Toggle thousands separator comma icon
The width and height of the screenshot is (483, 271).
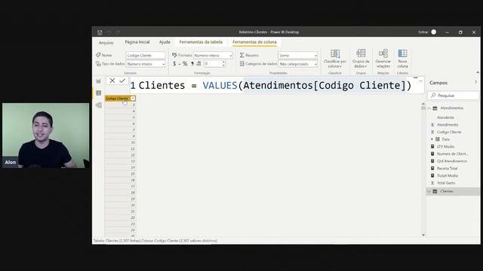192,63
